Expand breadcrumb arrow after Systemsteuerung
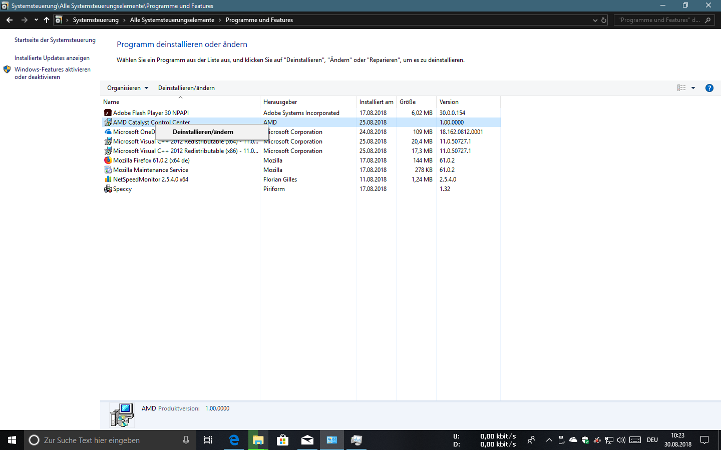 tap(124, 20)
